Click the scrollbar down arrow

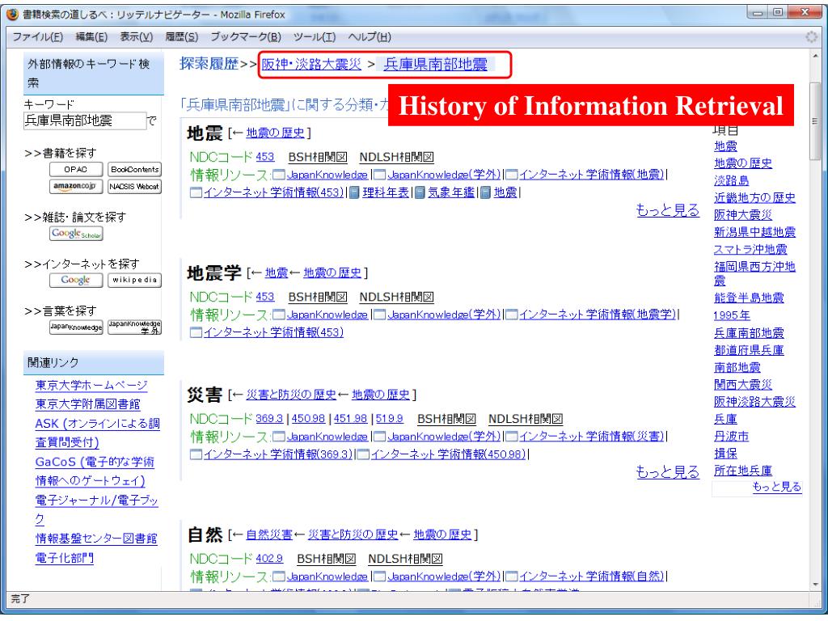pyautogui.click(x=815, y=585)
